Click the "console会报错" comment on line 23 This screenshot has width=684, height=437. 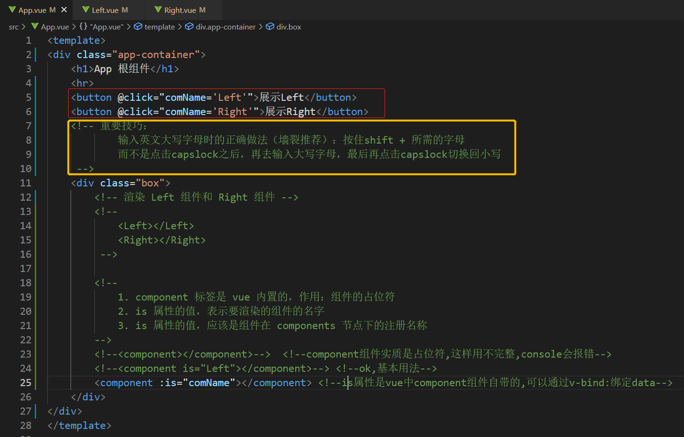pos(447,354)
